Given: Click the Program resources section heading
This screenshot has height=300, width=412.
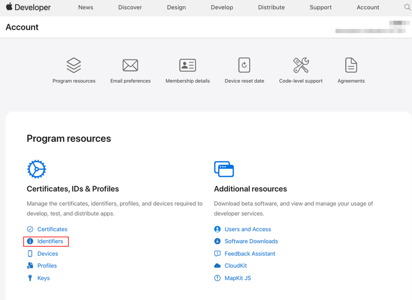Looking at the screenshot, I should pyautogui.click(x=69, y=139).
